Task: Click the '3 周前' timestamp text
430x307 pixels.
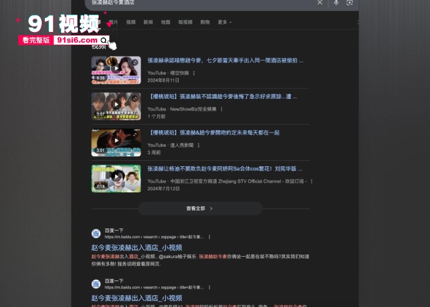Action: 154,153
